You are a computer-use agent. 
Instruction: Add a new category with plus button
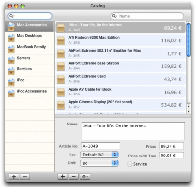(x=14, y=177)
